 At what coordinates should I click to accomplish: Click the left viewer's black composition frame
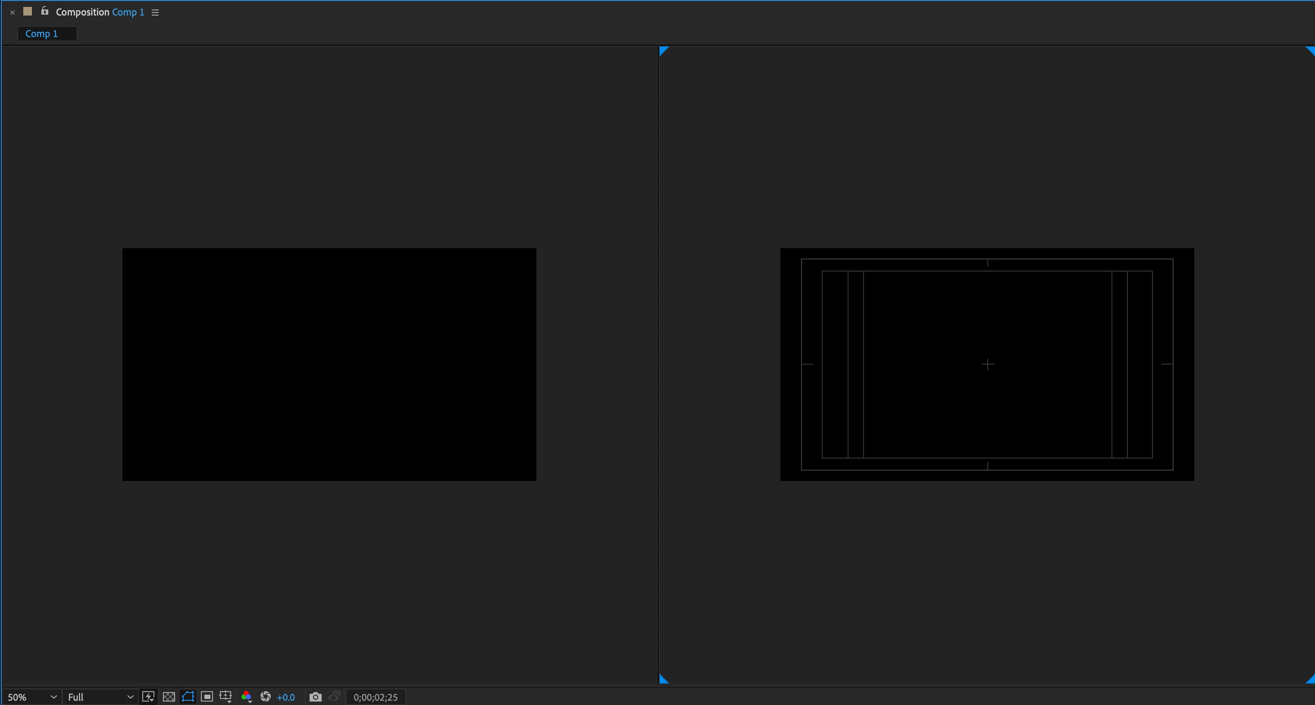pos(329,364)
